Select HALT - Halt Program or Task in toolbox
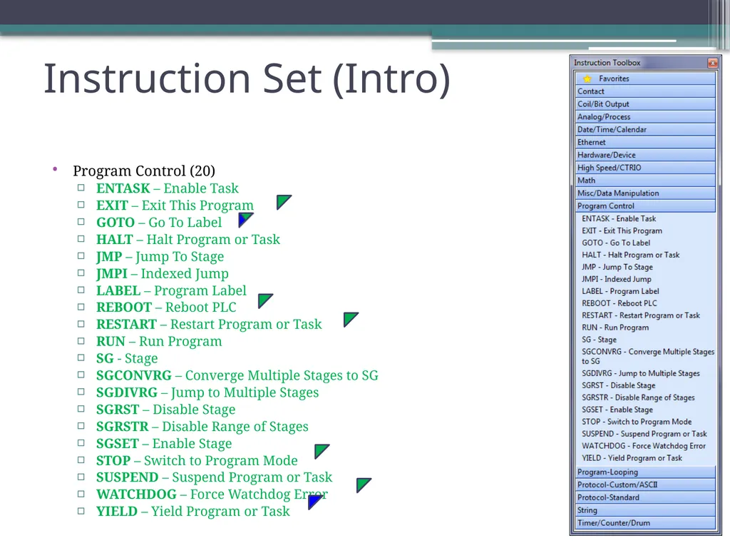 point(630,255)
